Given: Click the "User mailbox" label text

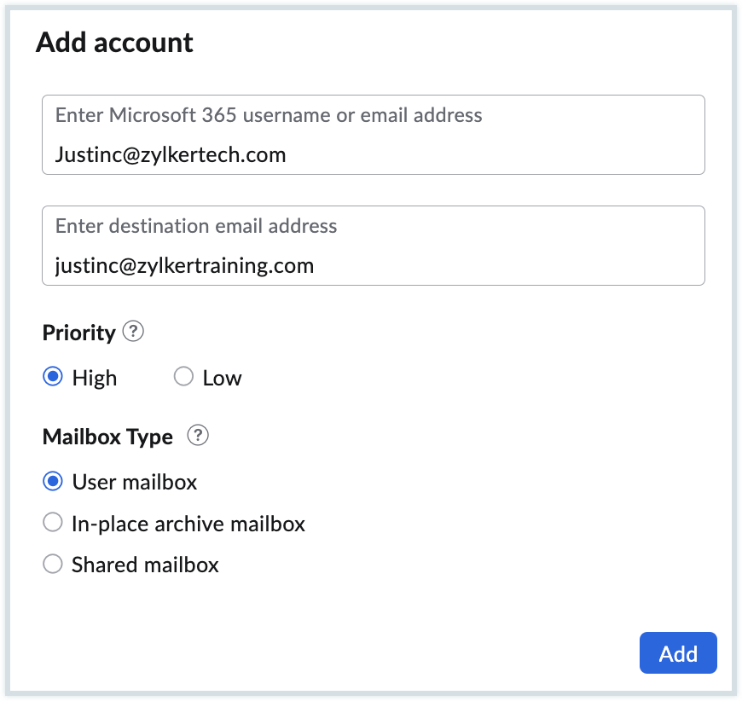Looking at the screenshot, I should click(135, 483).
